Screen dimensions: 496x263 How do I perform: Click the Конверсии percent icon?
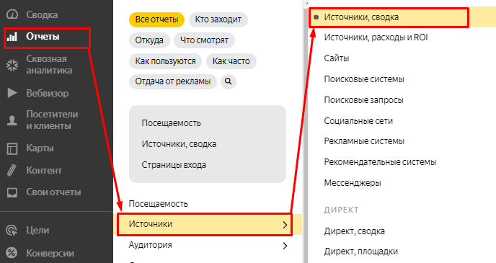[x=12, y=253]
